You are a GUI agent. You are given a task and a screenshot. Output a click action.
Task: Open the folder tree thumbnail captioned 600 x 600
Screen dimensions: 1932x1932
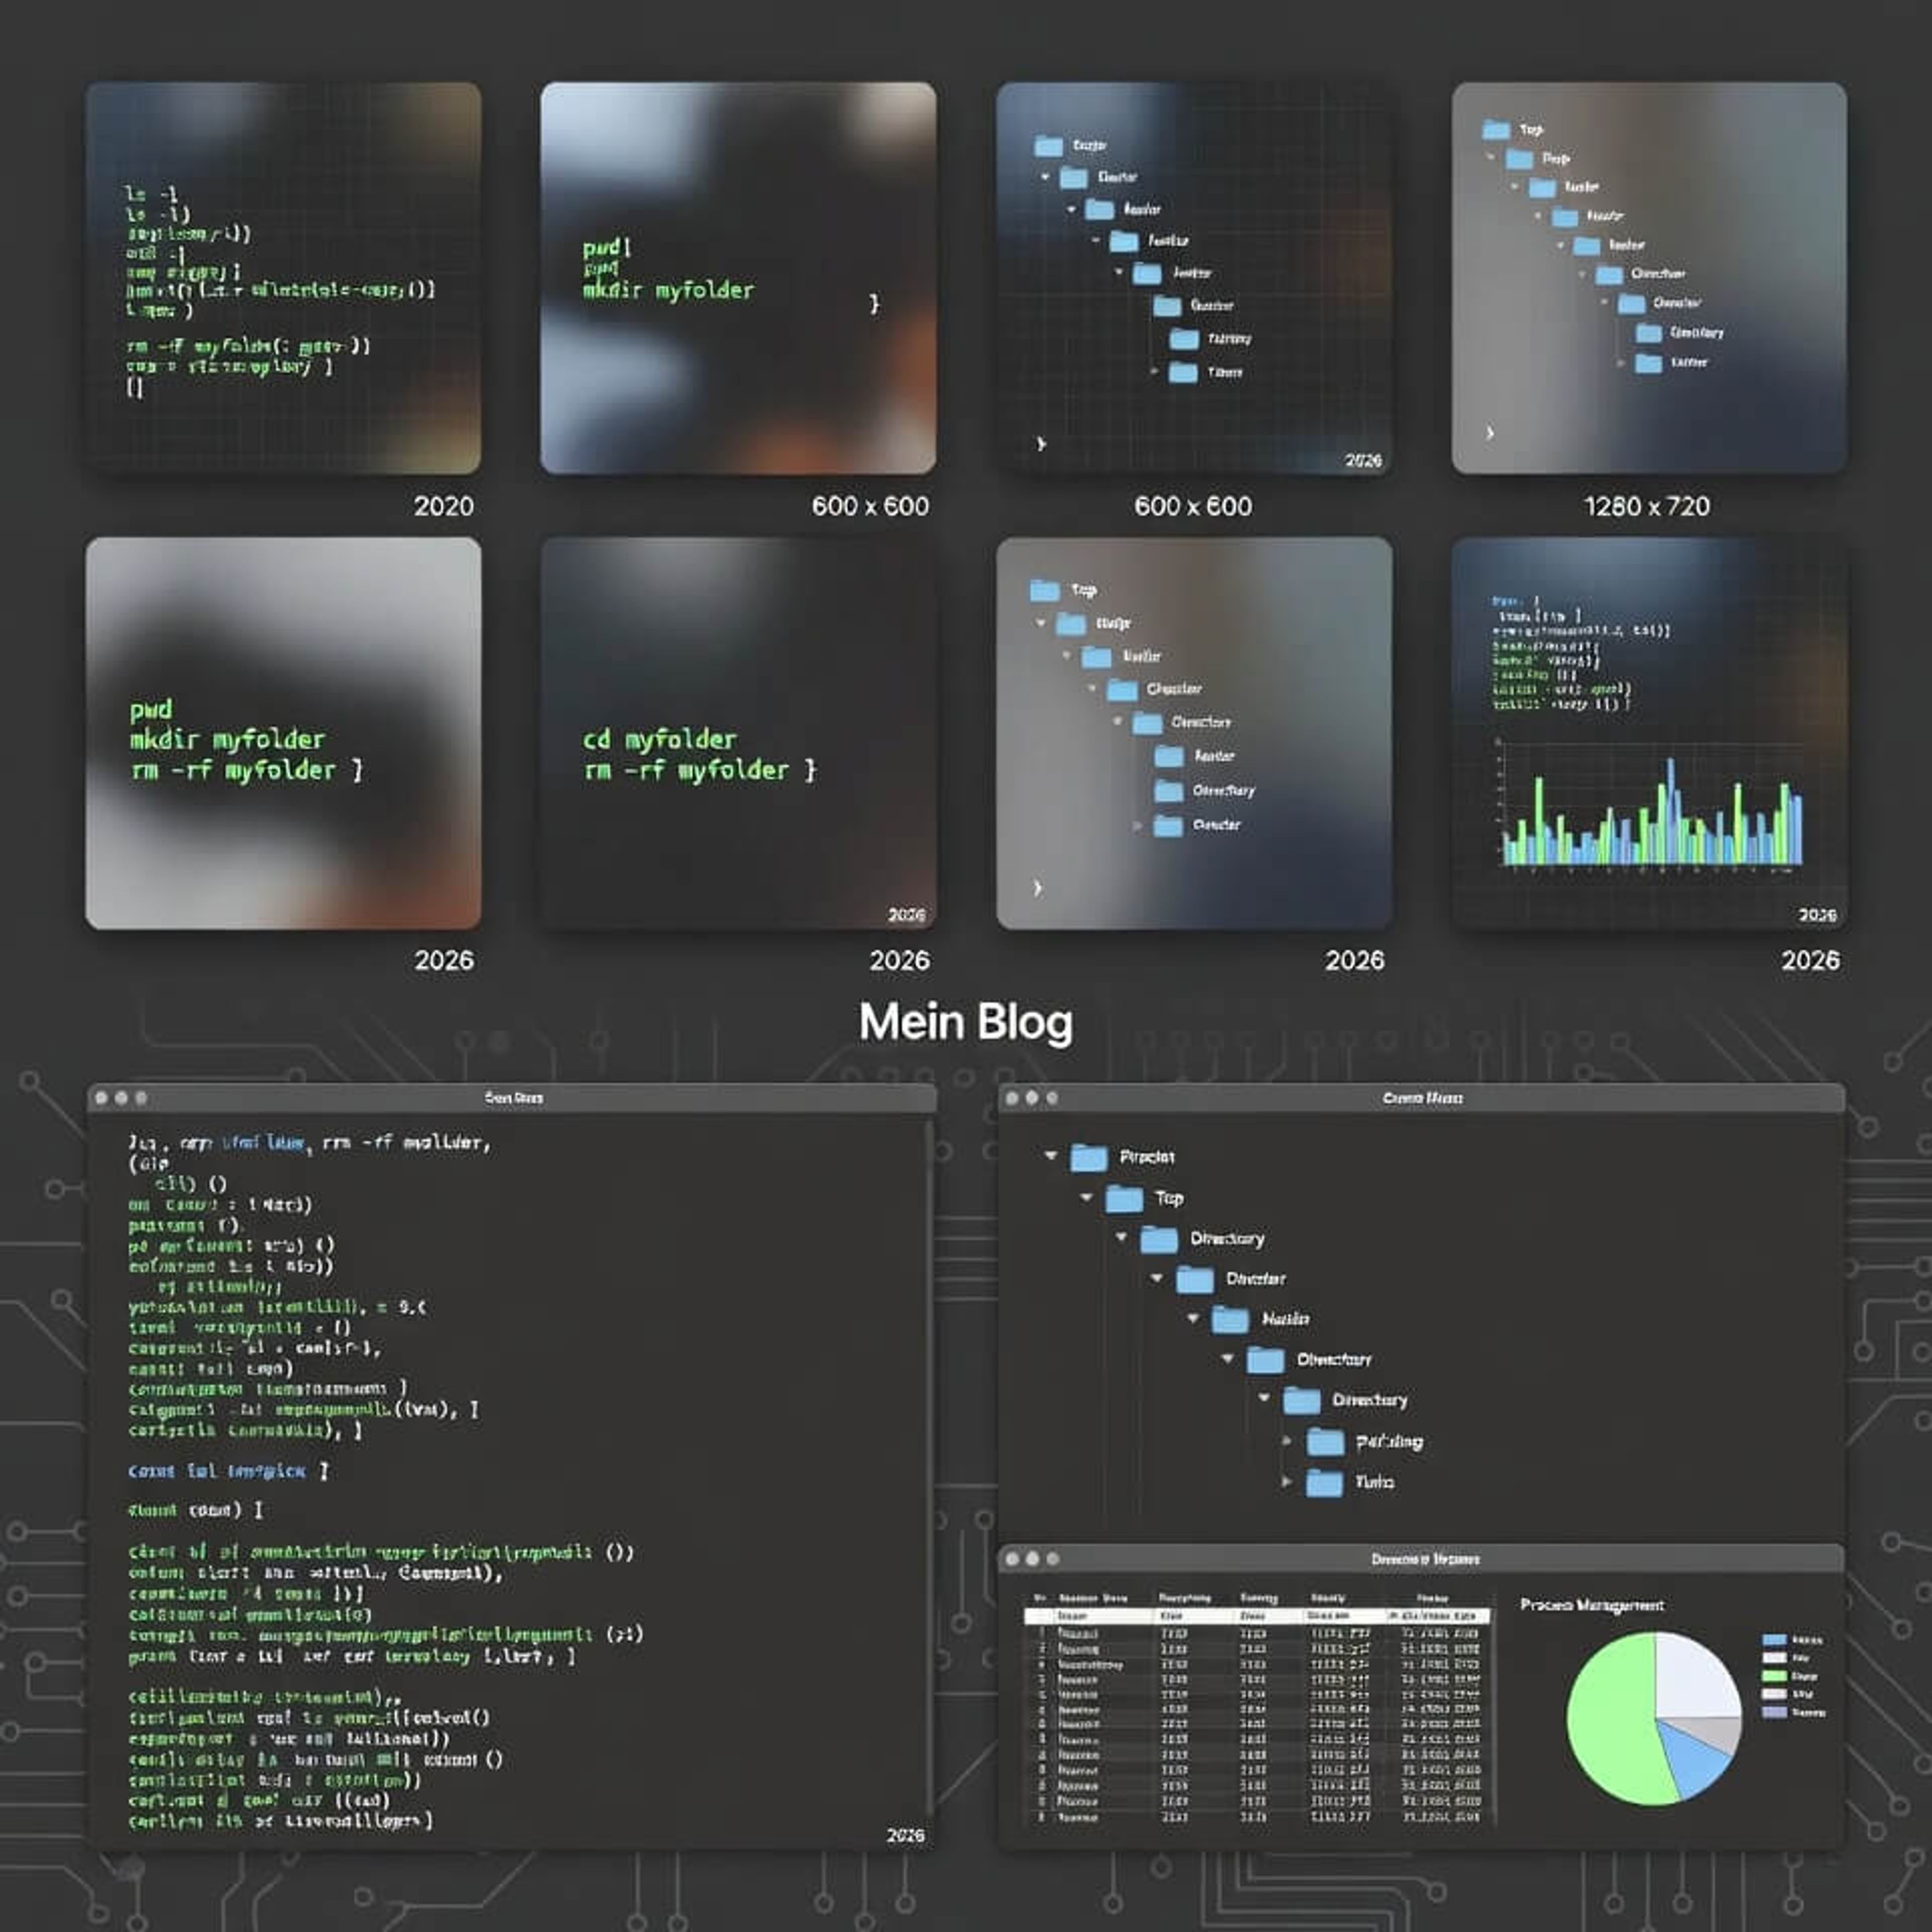(1194, 278)
